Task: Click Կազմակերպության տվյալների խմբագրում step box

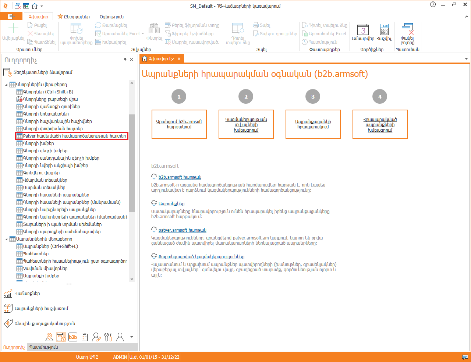Action: click(246, 124)
